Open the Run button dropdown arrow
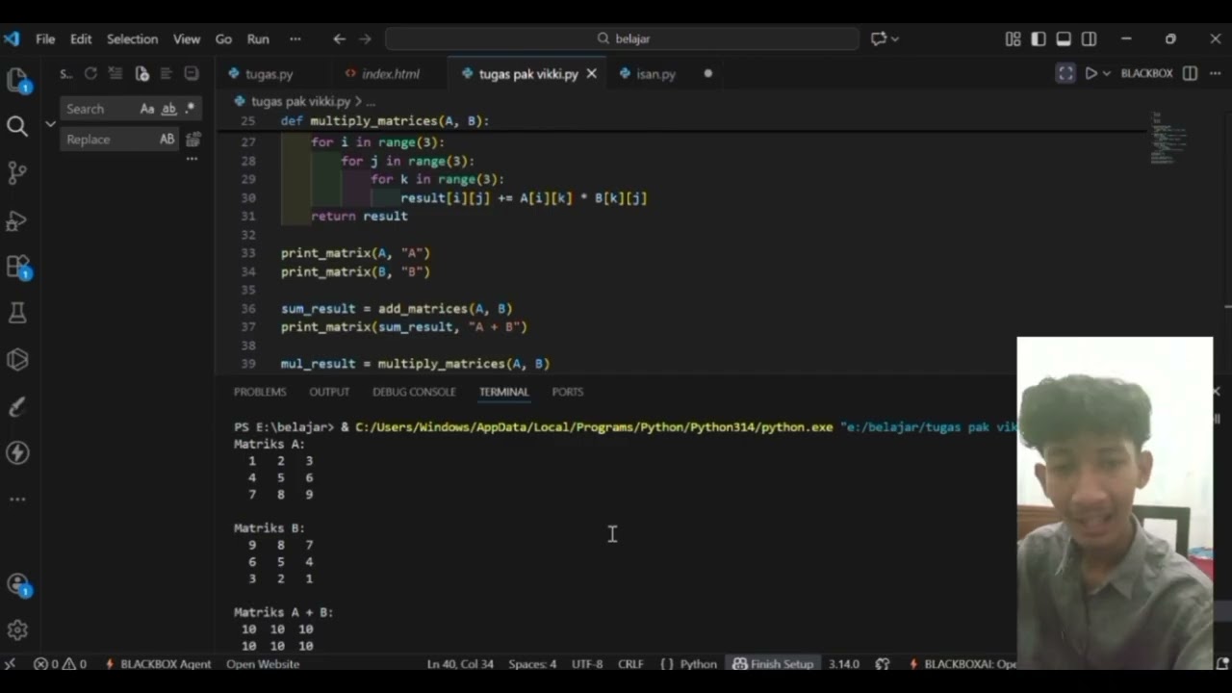The width and height of the screenshot is (1232, 693). click(1107, 73)
